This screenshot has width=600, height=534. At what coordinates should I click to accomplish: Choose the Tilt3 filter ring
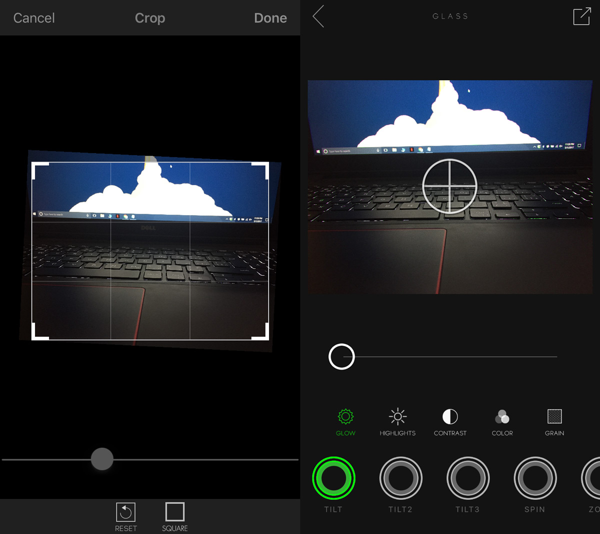pyautogui.click(x=467, y=478)
